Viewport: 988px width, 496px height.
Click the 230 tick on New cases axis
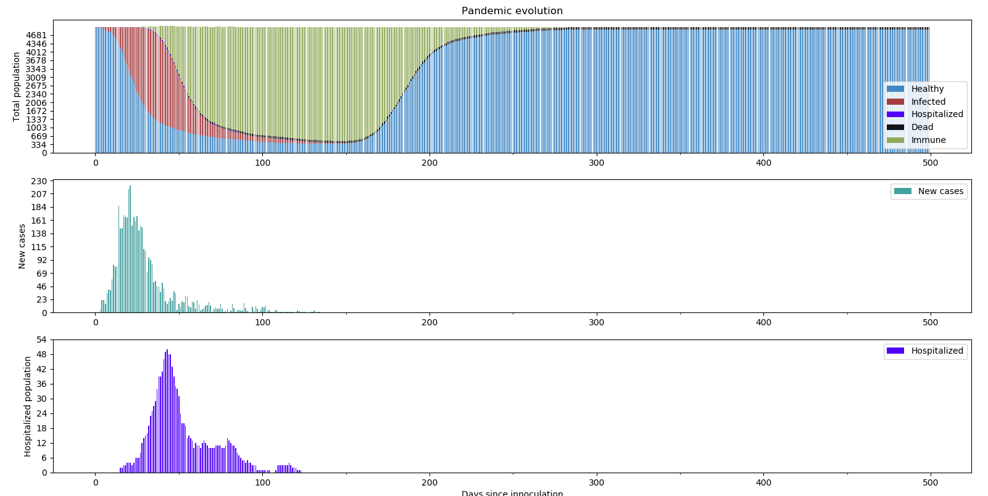[x=39, y=181]
